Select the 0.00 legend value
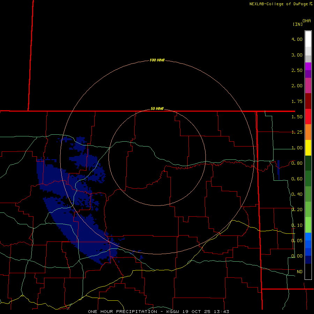 pos(297,256)
